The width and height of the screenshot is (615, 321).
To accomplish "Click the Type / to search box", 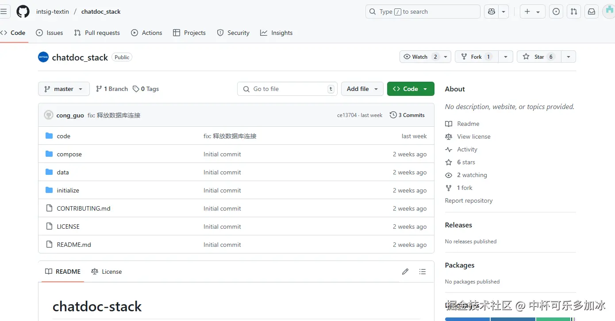I will tap(423, 12).
